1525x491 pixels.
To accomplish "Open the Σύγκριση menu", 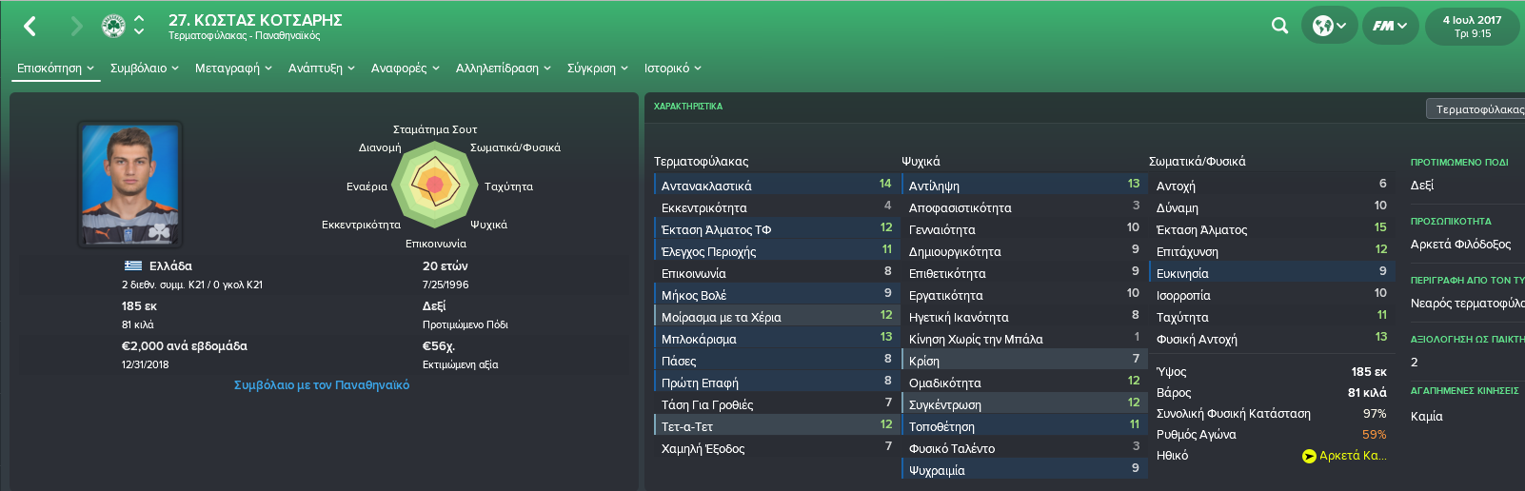I will [x=598, y=69].
